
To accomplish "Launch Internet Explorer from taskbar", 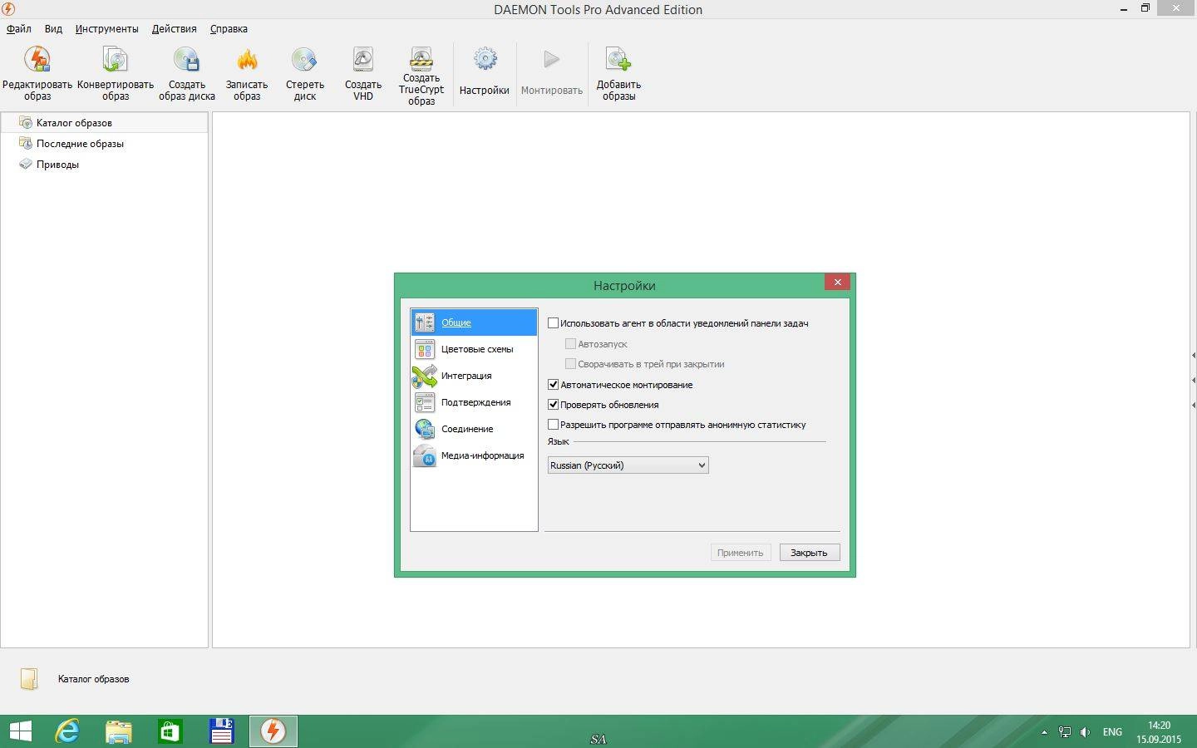I will (x=66, y=731).
